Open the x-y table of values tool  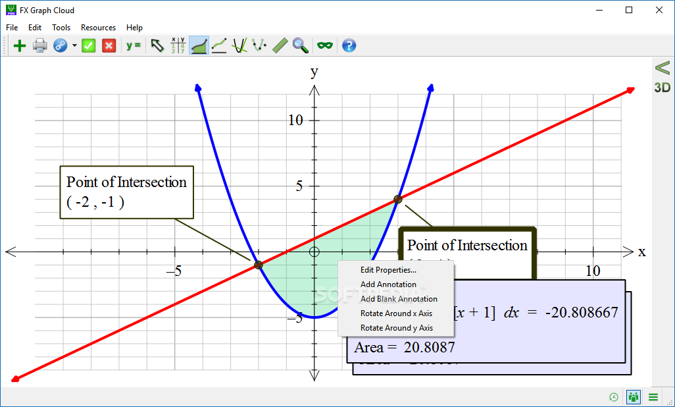point(178,45)
